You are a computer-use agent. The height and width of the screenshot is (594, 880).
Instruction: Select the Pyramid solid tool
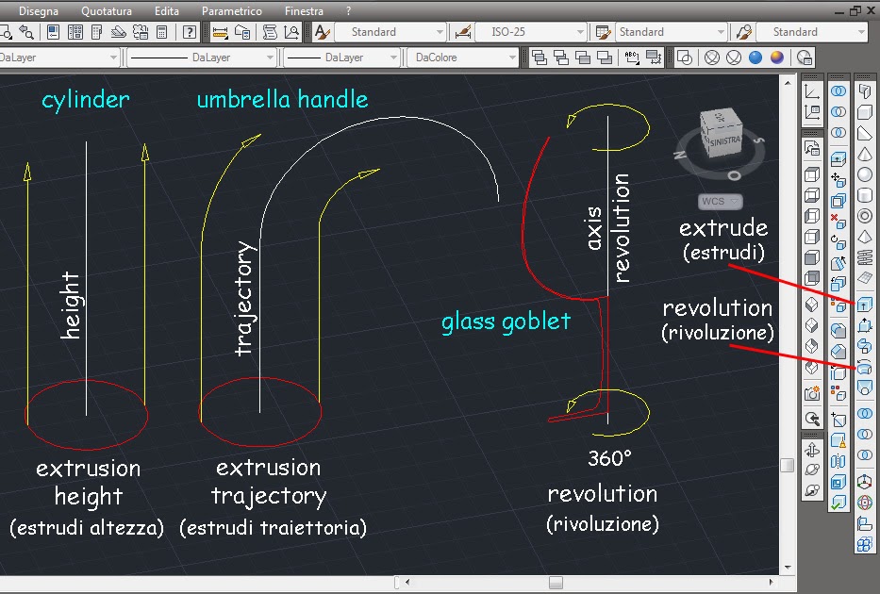[x=864, y=237]
